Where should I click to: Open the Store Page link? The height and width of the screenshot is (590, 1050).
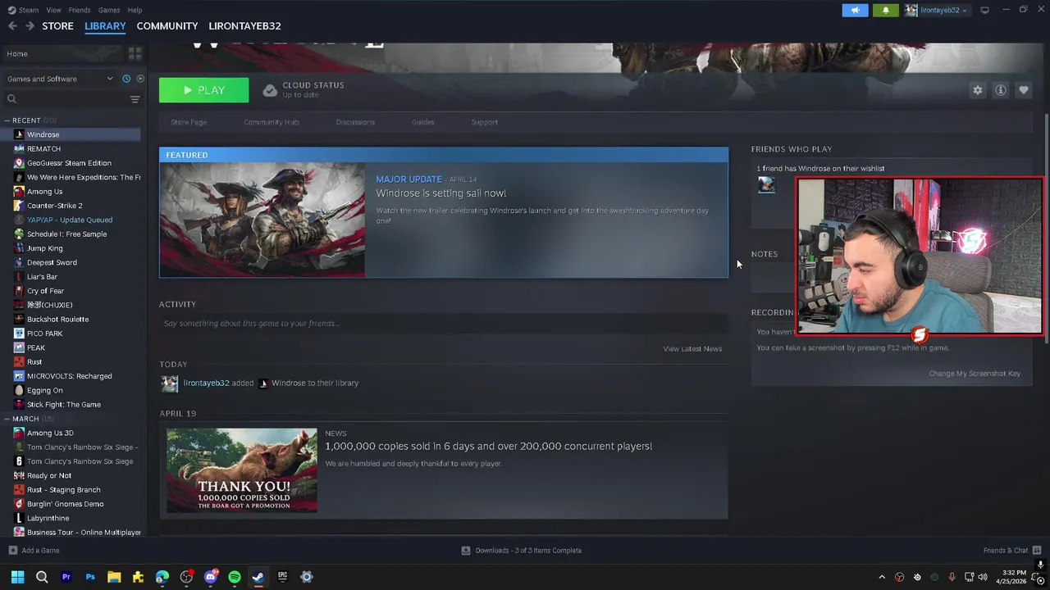(x=189, y=122)
